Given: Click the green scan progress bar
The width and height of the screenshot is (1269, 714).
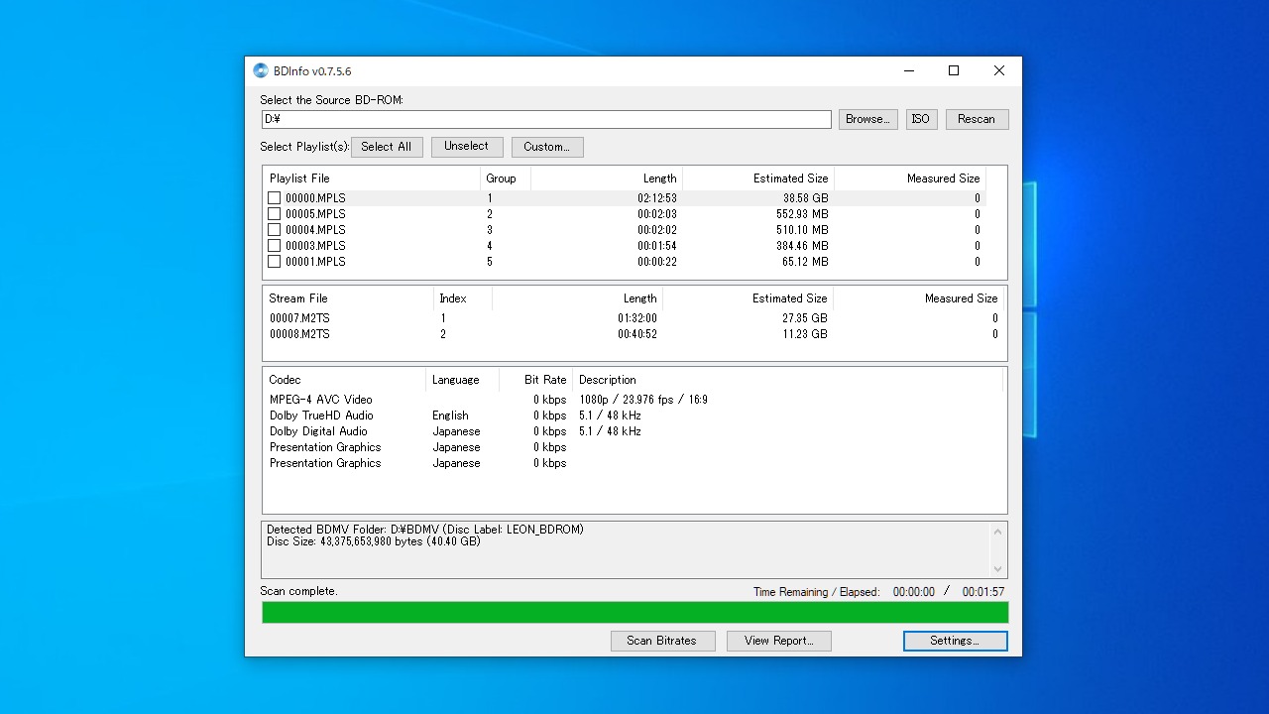Looking at the screenshot, I should coord(634,613).
